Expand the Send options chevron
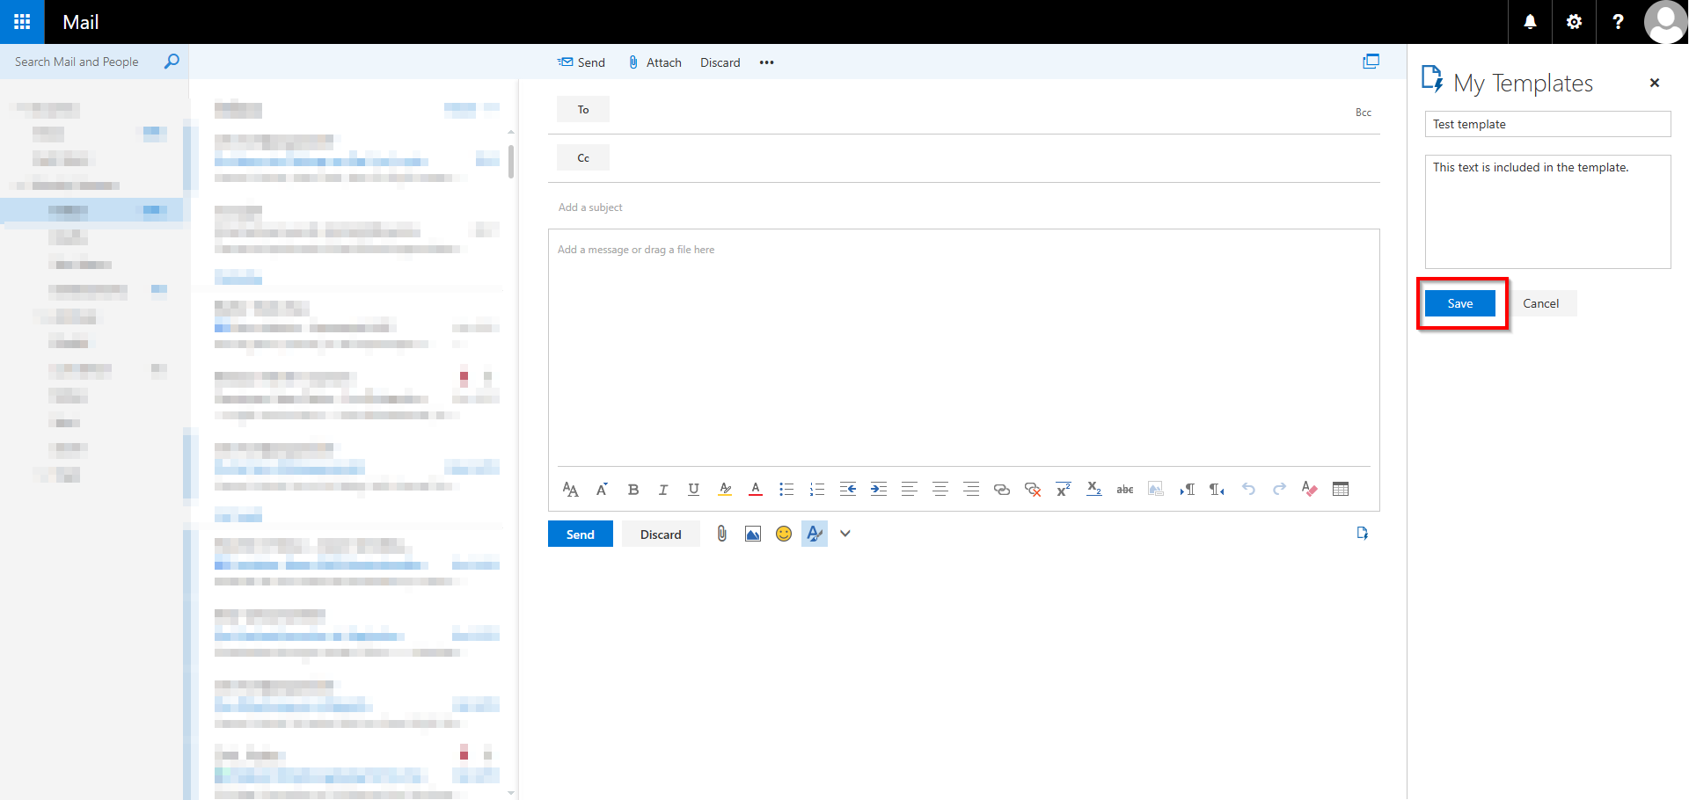Screen dimensions: 1689x800 [844, 533]
